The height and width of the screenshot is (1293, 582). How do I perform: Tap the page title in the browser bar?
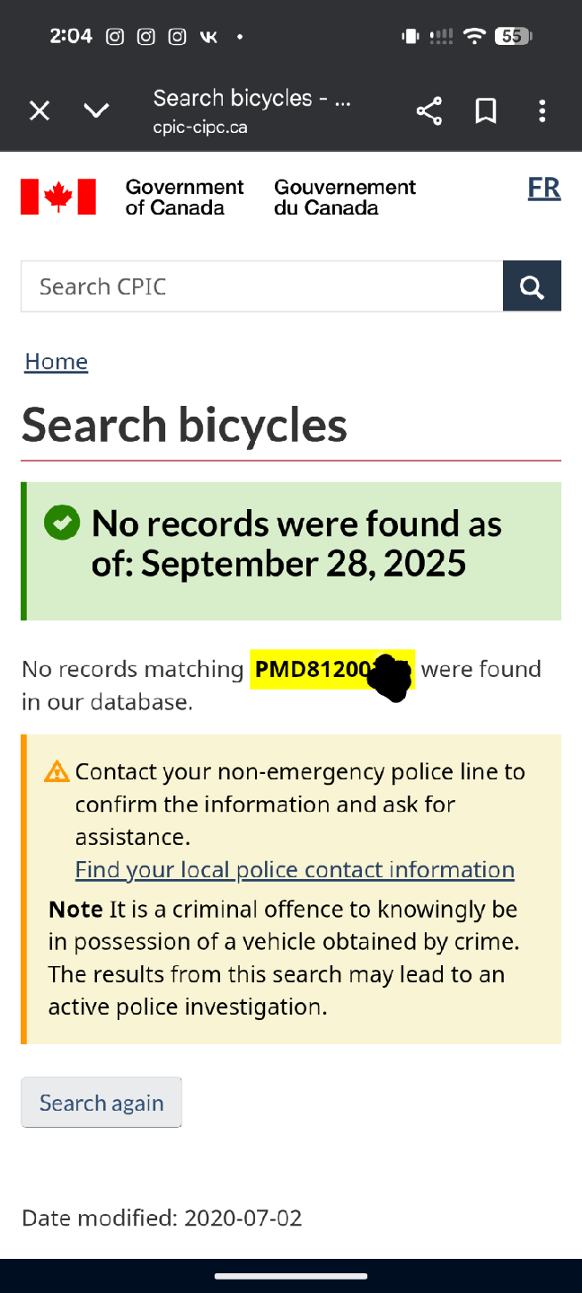[x=251, y=98]
